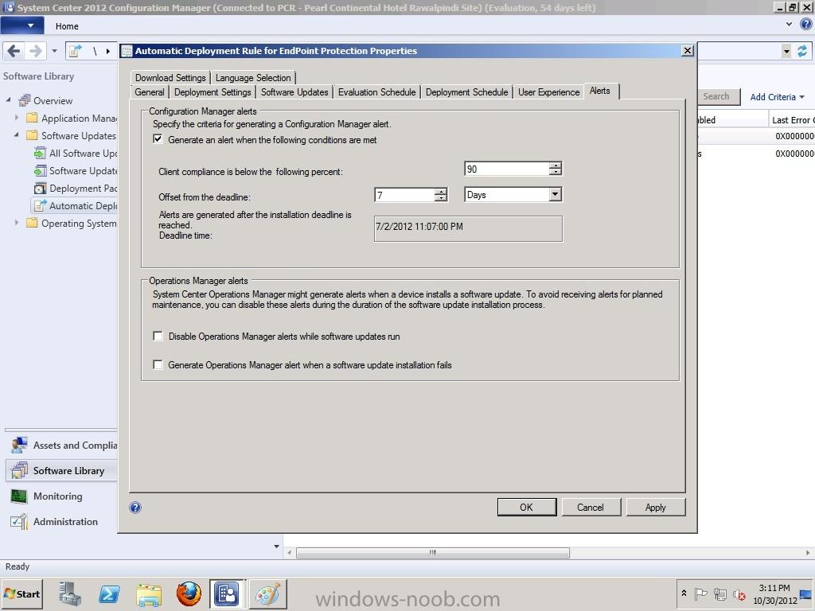Launch PowerShell from the taskbar
Image resolution: width=815 pixels, height=611 pixels.
coord(109,593)
